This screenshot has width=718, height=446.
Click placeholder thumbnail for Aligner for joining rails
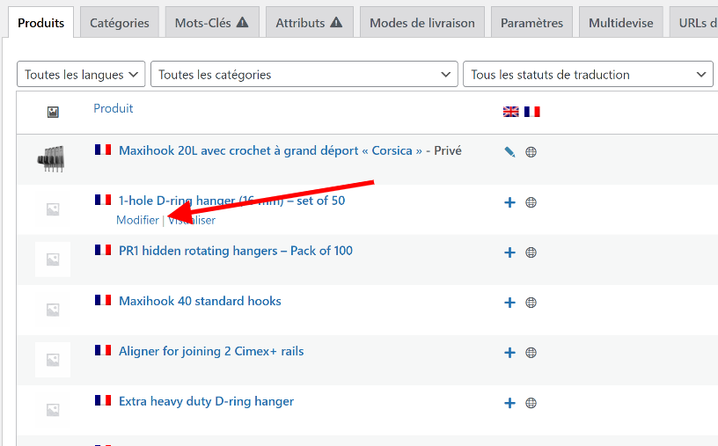point(53,360)
